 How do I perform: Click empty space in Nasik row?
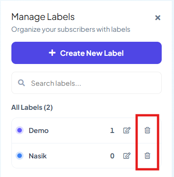(78, 156)
